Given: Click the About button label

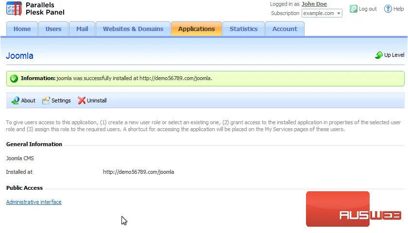Looking at the screenshot, I should tap(28, 100).
